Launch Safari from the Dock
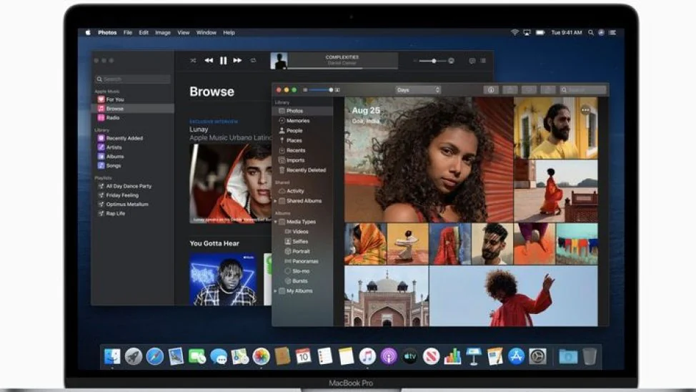Screen dimensions: 696x392 coord(155,356)
